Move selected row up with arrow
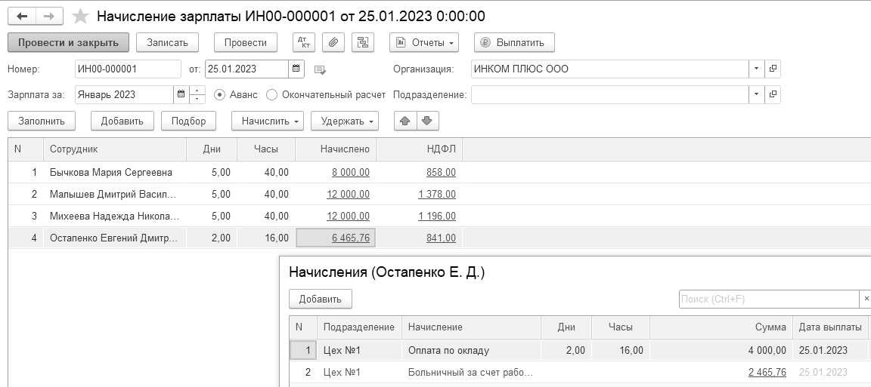 [x=405, y=120]
